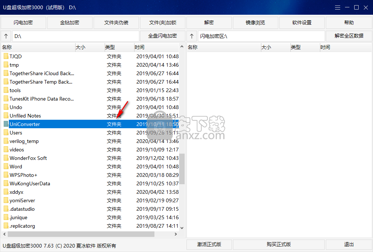This screenshot has height=252, width=373.
Task: Click the Word folder icon
Action: coord(6,166)
